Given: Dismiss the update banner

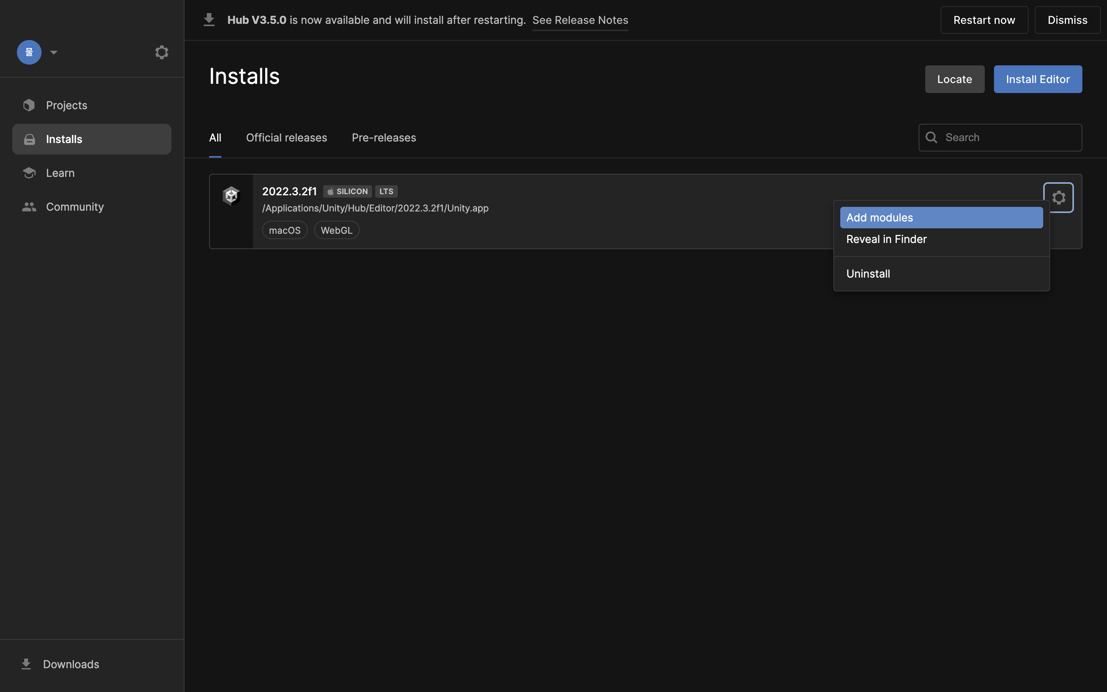Looking at the screenshot, I should (1067, 20).
